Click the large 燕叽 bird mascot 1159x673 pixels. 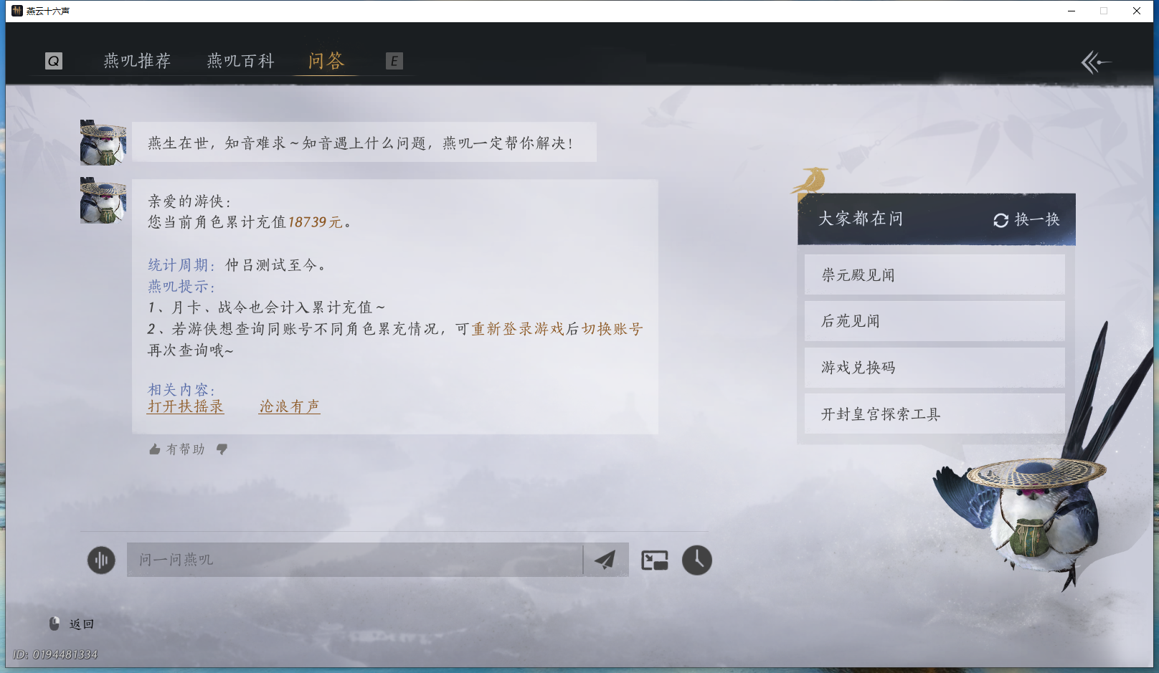click(1040, 502)
